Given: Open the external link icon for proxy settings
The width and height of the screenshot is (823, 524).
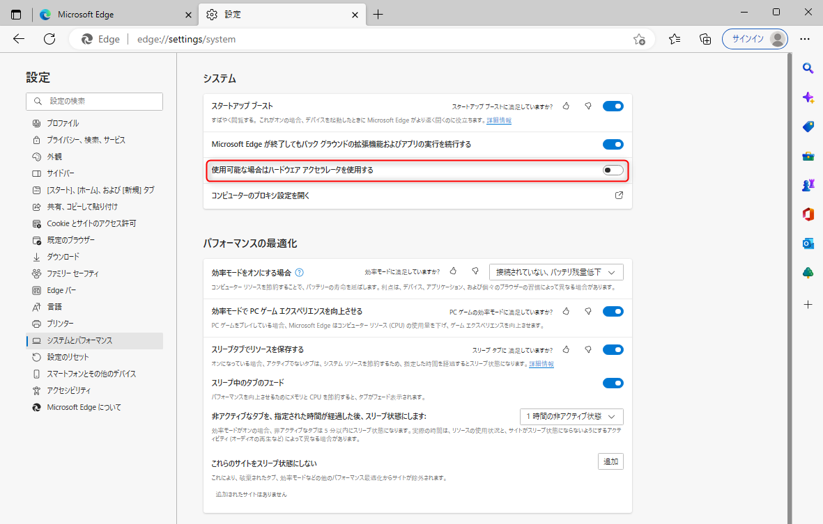Looking at the screenshot, I should pyautogui.click(x=619, y=196).
